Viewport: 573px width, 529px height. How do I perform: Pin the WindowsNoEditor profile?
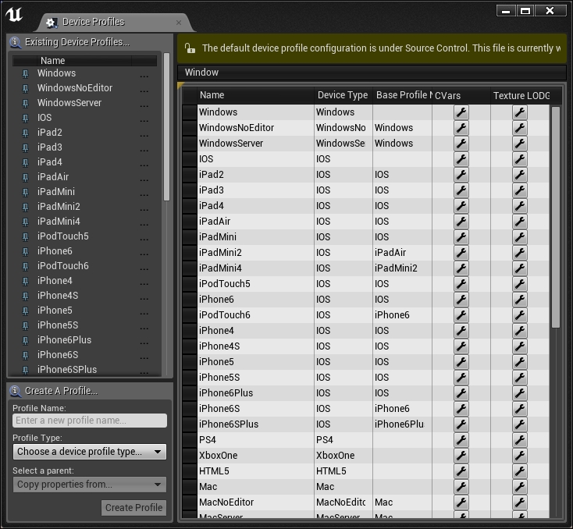(x=25, y=88)
